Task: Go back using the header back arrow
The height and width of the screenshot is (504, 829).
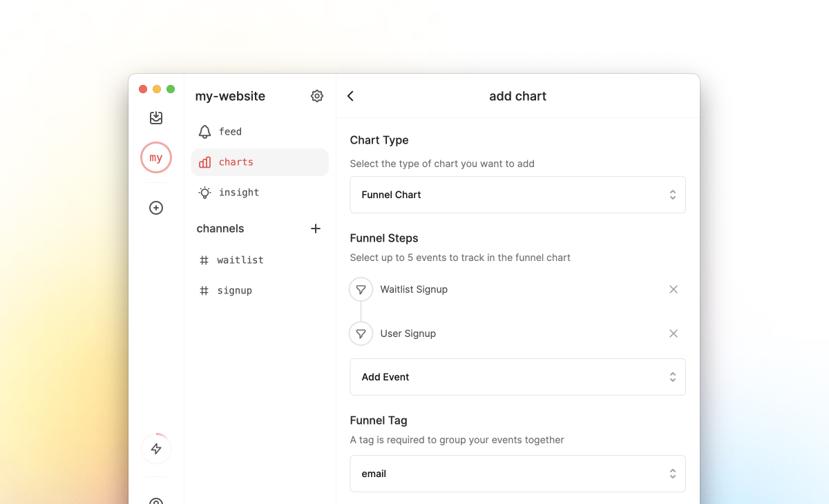Action: pyautogui.click(x=350, y=96)
